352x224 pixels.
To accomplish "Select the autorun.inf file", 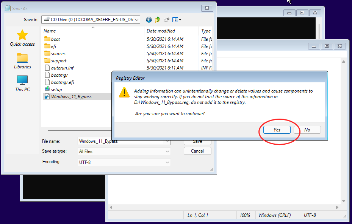I will coord(59,68).
